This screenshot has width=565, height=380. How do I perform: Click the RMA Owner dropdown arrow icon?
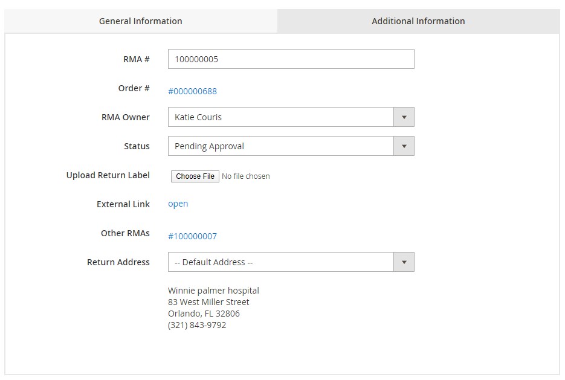pos(404,117)
